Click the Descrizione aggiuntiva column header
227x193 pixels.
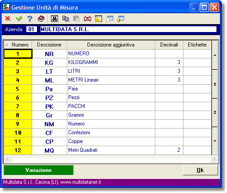(x=111, y=45)
